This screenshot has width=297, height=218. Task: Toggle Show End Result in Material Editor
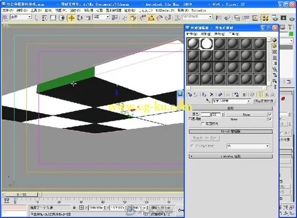point(260,95)
